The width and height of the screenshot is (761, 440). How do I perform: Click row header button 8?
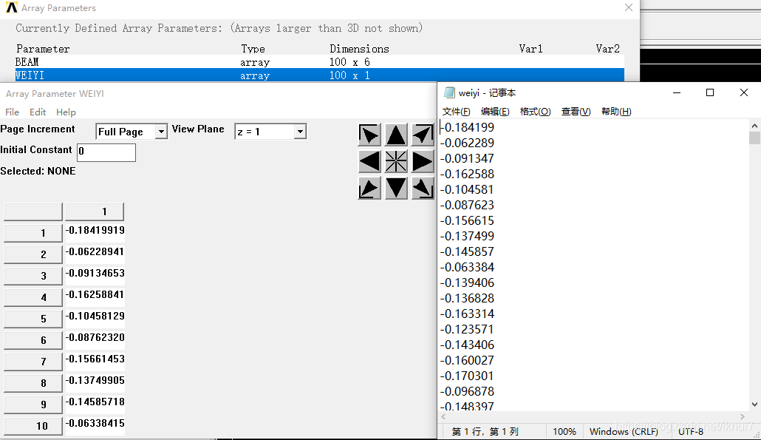[x=33, y=383]
